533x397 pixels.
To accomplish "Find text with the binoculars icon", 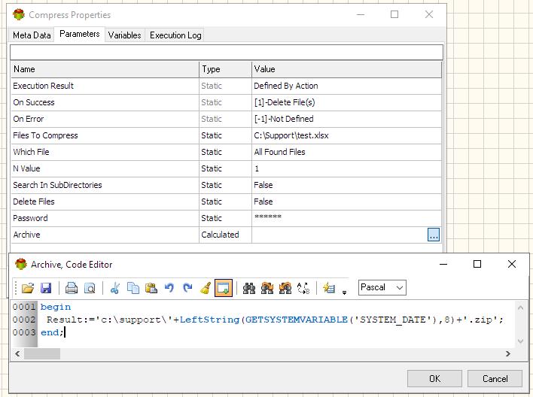I will click(x=249, y=288).
